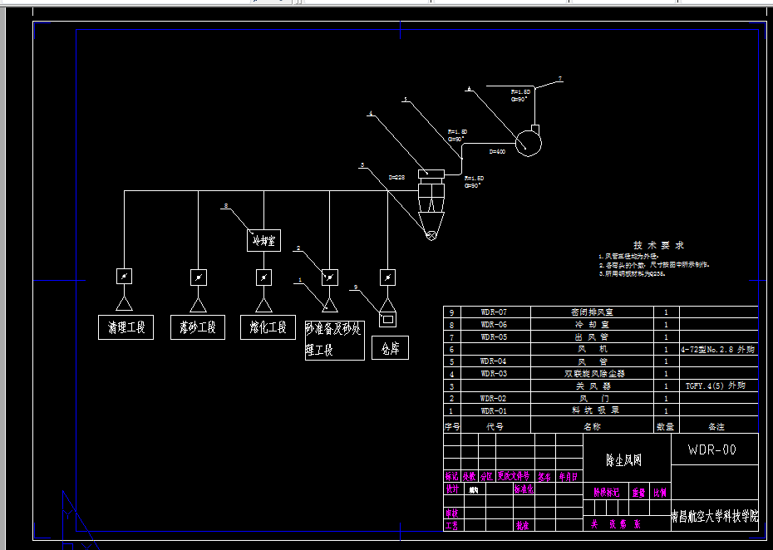Click the 砂准备及砂处理工段 label box
The height and width of the screenshot is (550, 773).
pyautogui.click(x=335, y=340)
